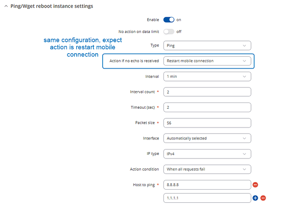Disable the Enable toggle switch
The image size is (304, 216).
point(169,20)
